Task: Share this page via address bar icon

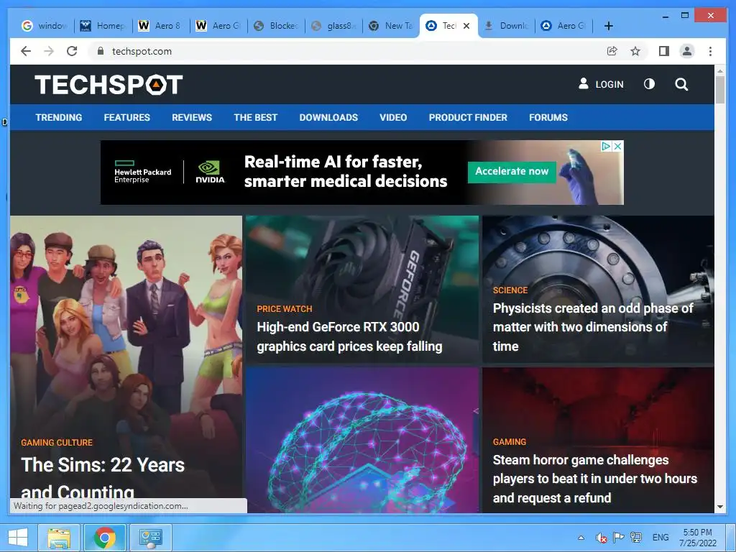Action: [x=612, y=51]
